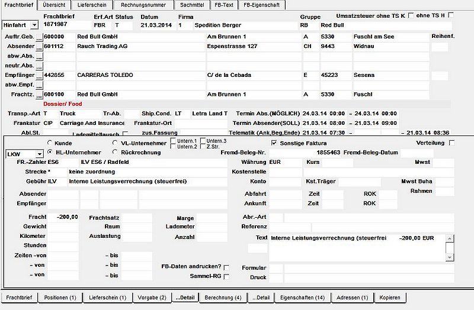The width and height of the screenshot is (474, 310).
Task: Toggle ohne TS H checkbox
Action: click(x=451, y=15)
